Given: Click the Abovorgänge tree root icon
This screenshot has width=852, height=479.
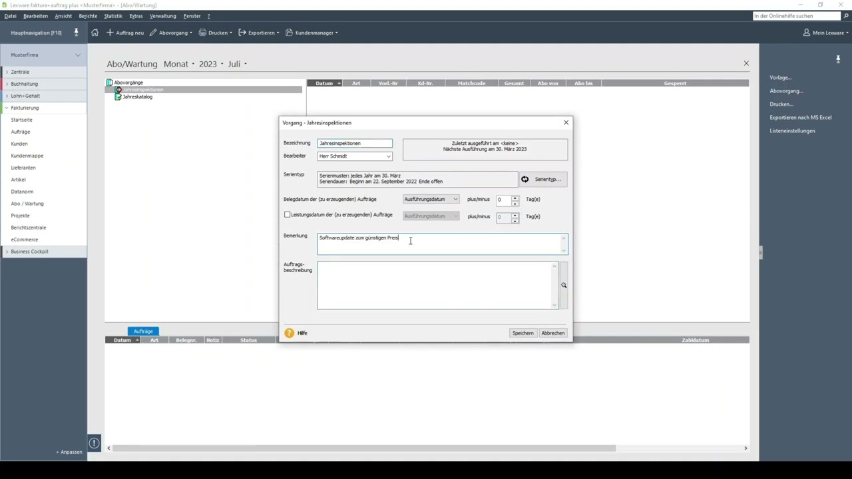Looking at the screenshot, I should point(110,82).
